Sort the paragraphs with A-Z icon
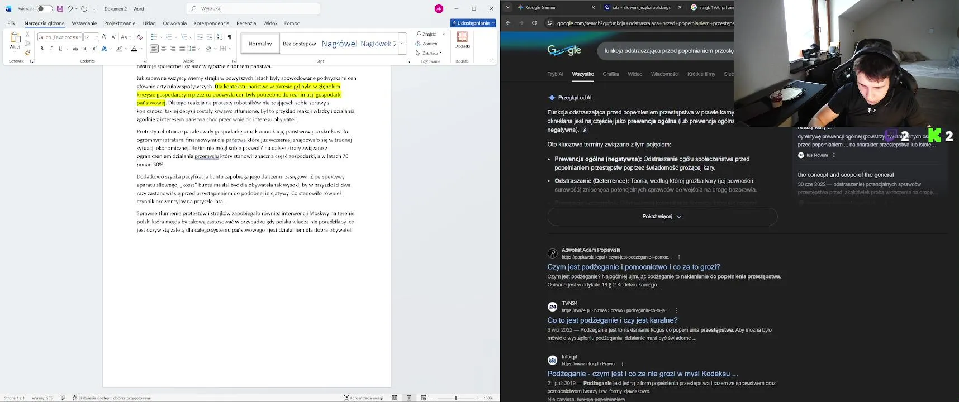 pos(219,37)
